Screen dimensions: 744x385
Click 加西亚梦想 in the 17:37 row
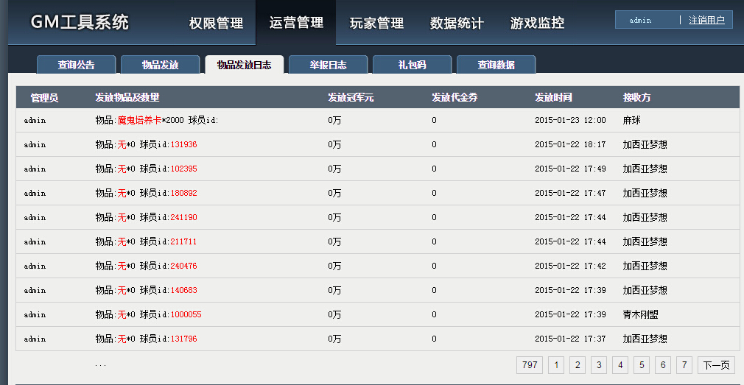pyautogui.click(x=645, y=339)
